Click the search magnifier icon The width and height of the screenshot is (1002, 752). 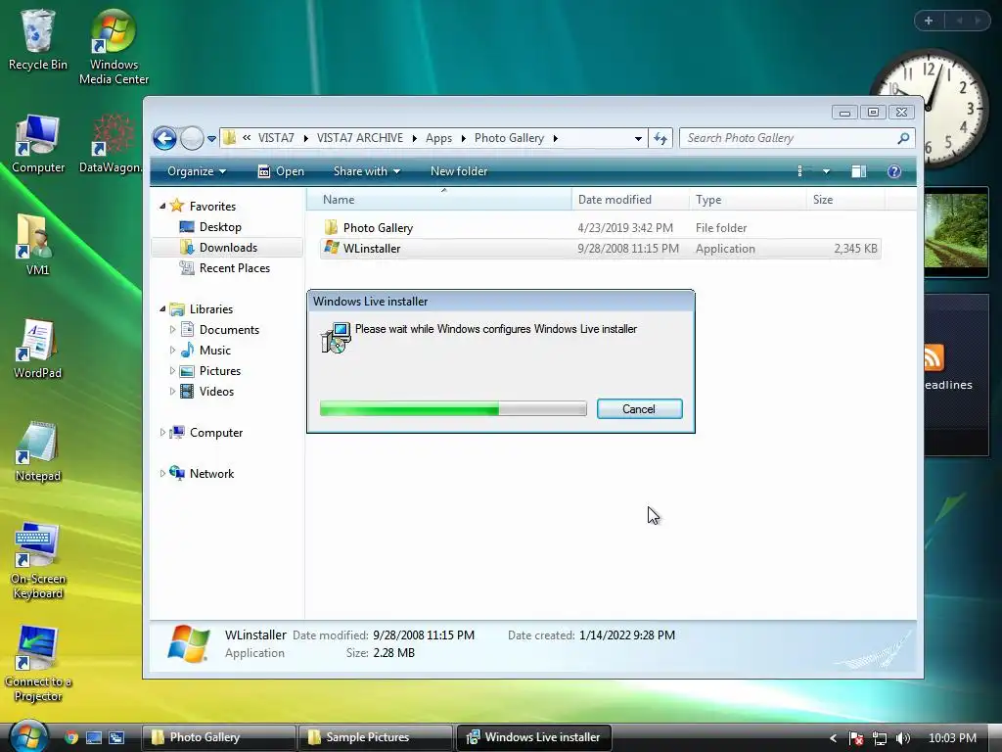click(x=903, y=138)
